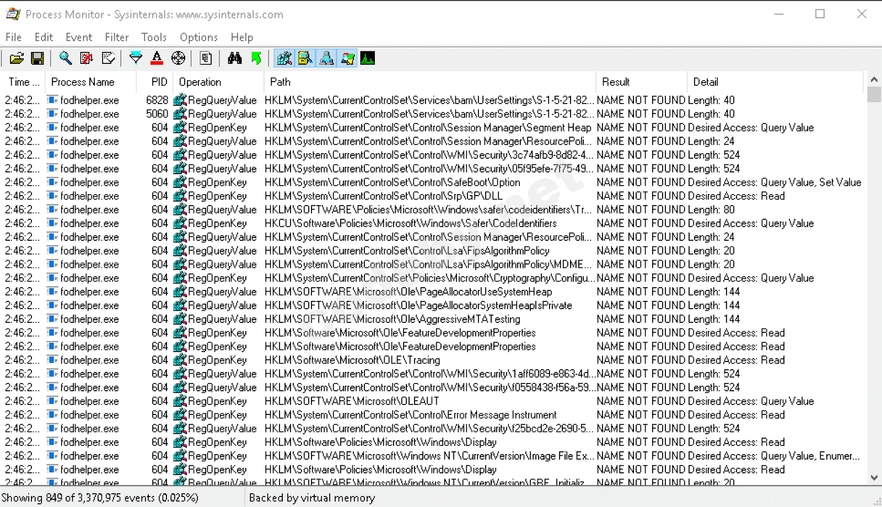Viewport: 882px width, 507px height.
Task: Click the Operation column header
Action: (219, 82)
